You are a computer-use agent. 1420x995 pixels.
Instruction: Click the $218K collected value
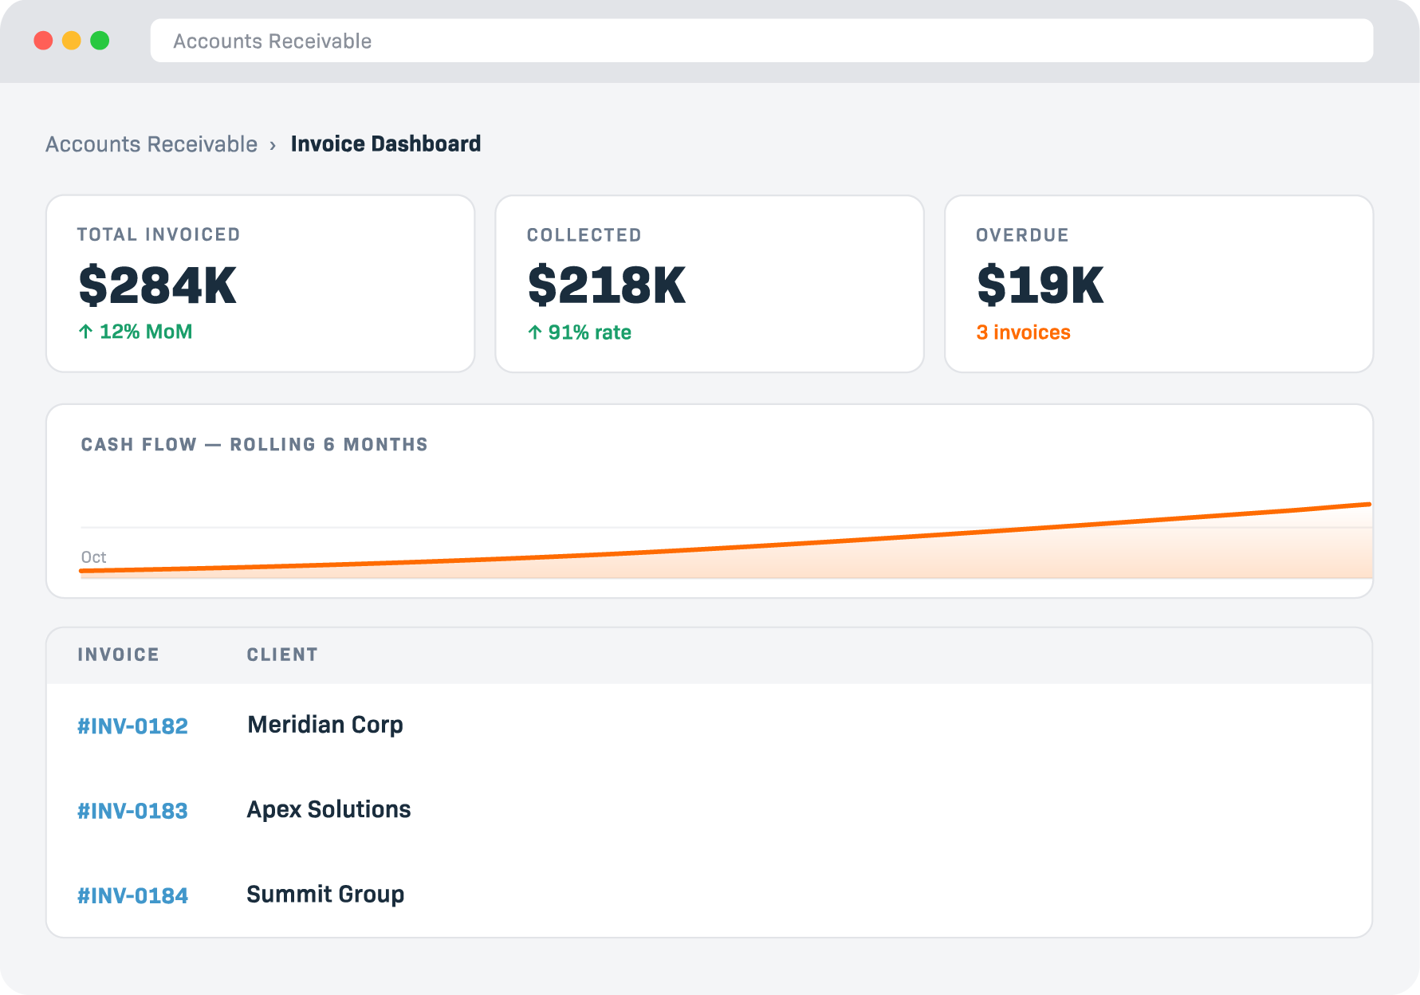tap(606, 285)
